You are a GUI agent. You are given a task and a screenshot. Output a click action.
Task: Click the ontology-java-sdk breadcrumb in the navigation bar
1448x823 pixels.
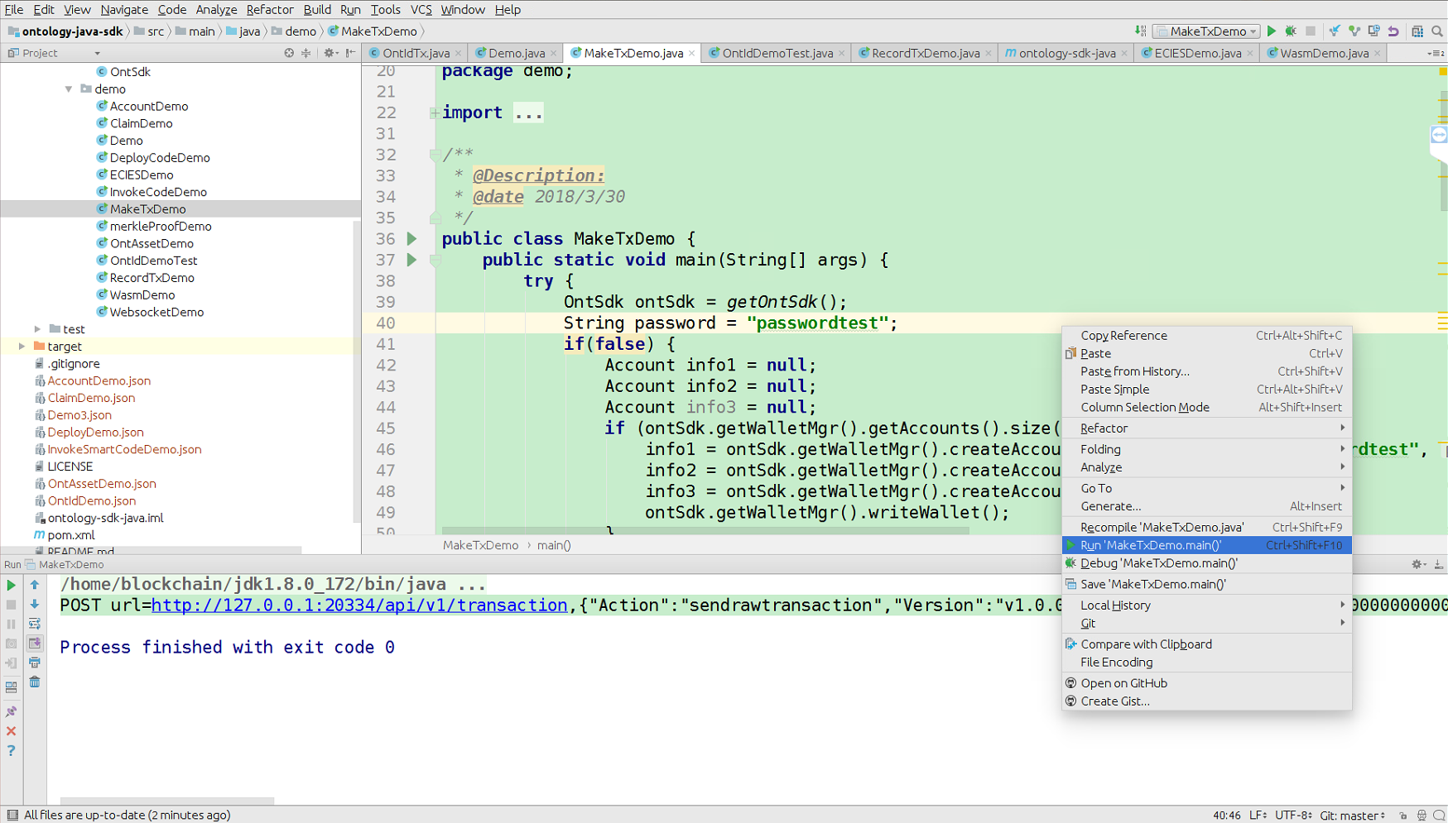coord(65,31)
